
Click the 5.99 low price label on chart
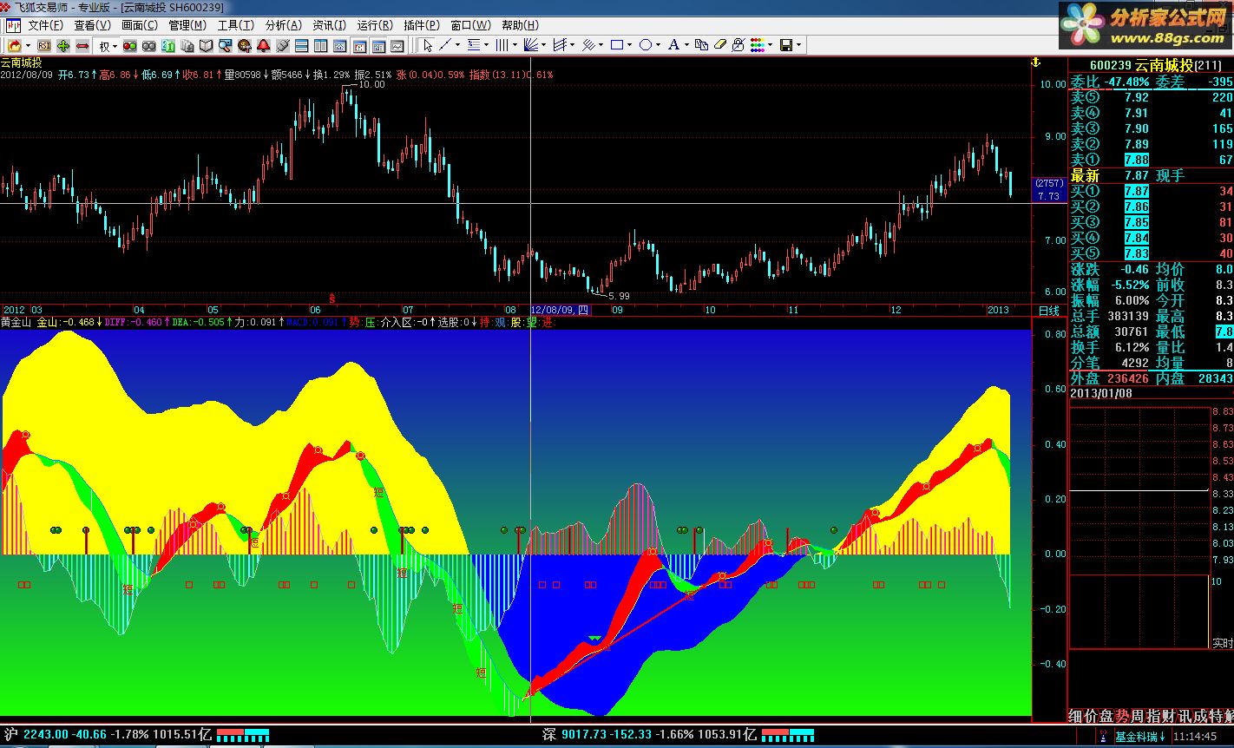pos(619,296)
